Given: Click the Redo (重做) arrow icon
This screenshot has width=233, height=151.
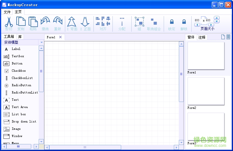Looking at the screenshot, I should (x=58, y=22).
